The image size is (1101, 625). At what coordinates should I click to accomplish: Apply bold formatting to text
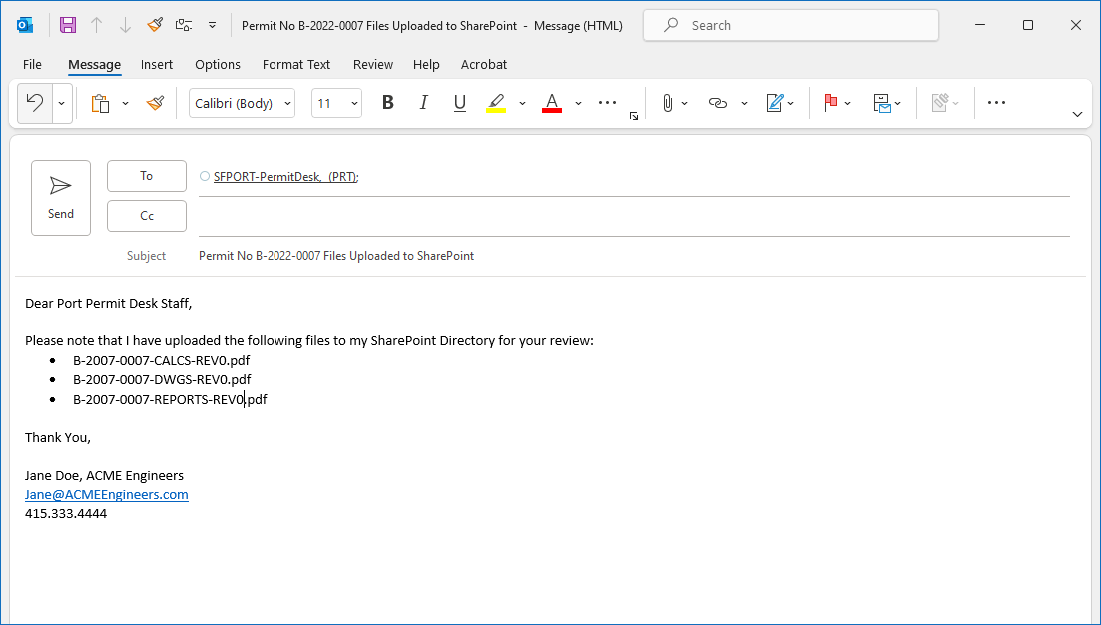(x=387, y=102)
